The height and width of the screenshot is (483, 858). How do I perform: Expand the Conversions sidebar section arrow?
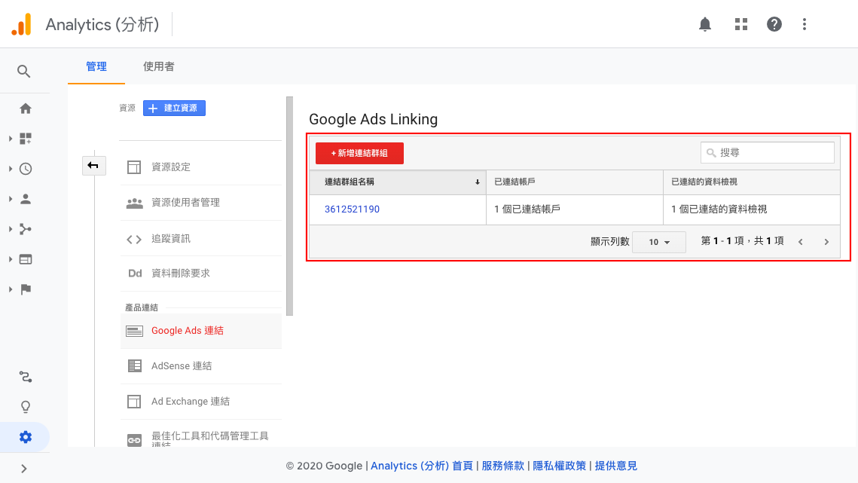pyautogui.click(x=11, y=289)
